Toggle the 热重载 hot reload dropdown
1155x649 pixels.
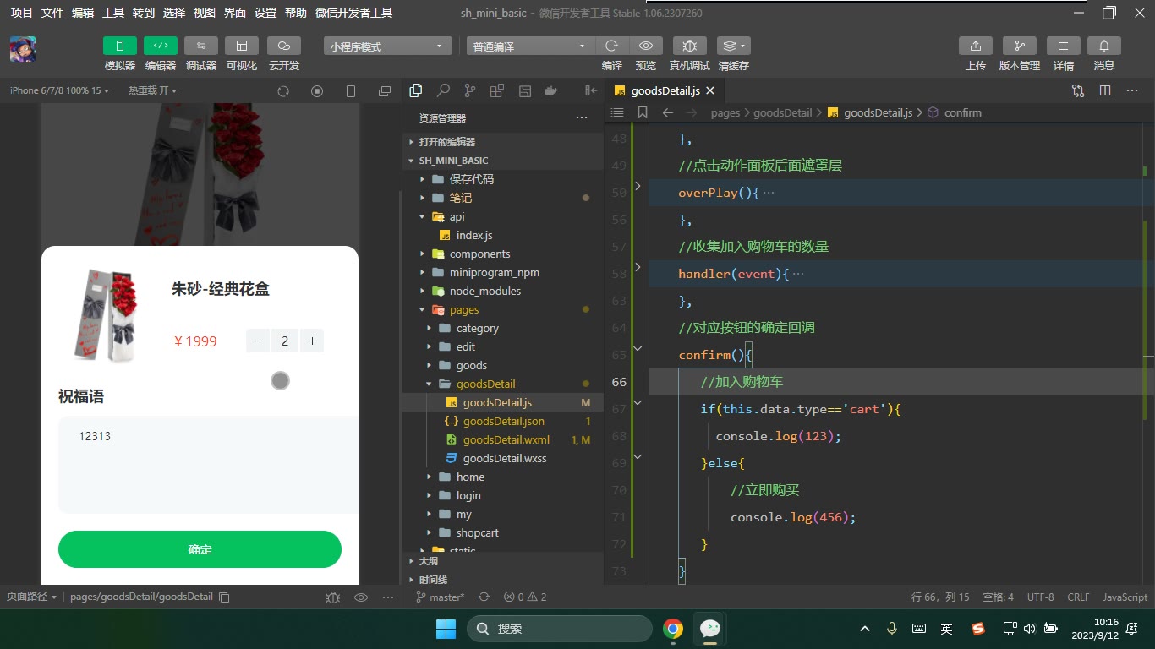coord(153,90)
